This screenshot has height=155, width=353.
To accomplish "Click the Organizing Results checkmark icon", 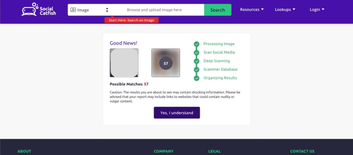I will point(196,78).
